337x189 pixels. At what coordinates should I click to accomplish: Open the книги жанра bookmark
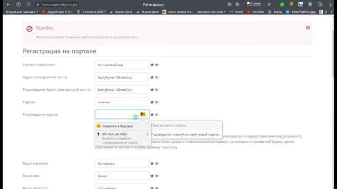(177, 12)
